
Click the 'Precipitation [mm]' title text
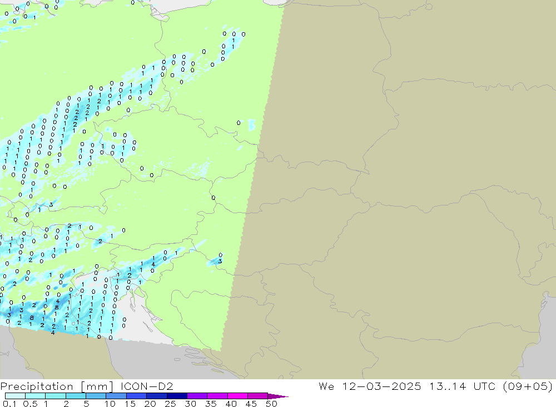[57, 386]
